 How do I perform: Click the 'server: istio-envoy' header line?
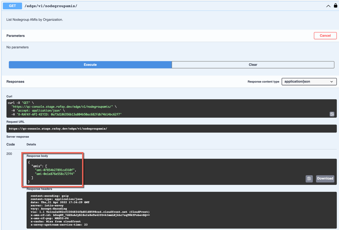pyautogui.click(x=47, y=205)
